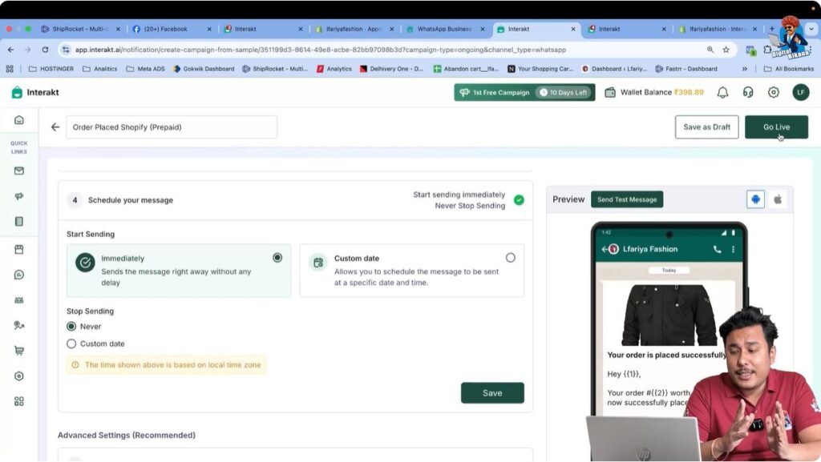Open the Inbox envelope icon in sidebar
The width and height of the screenshot is (821, 462).
[x=20, y=171]
